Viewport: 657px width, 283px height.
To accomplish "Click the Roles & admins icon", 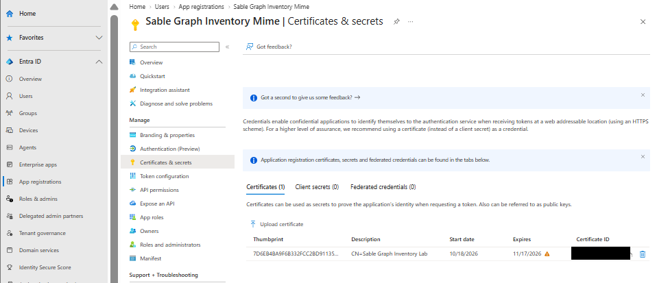I will 9,199.
